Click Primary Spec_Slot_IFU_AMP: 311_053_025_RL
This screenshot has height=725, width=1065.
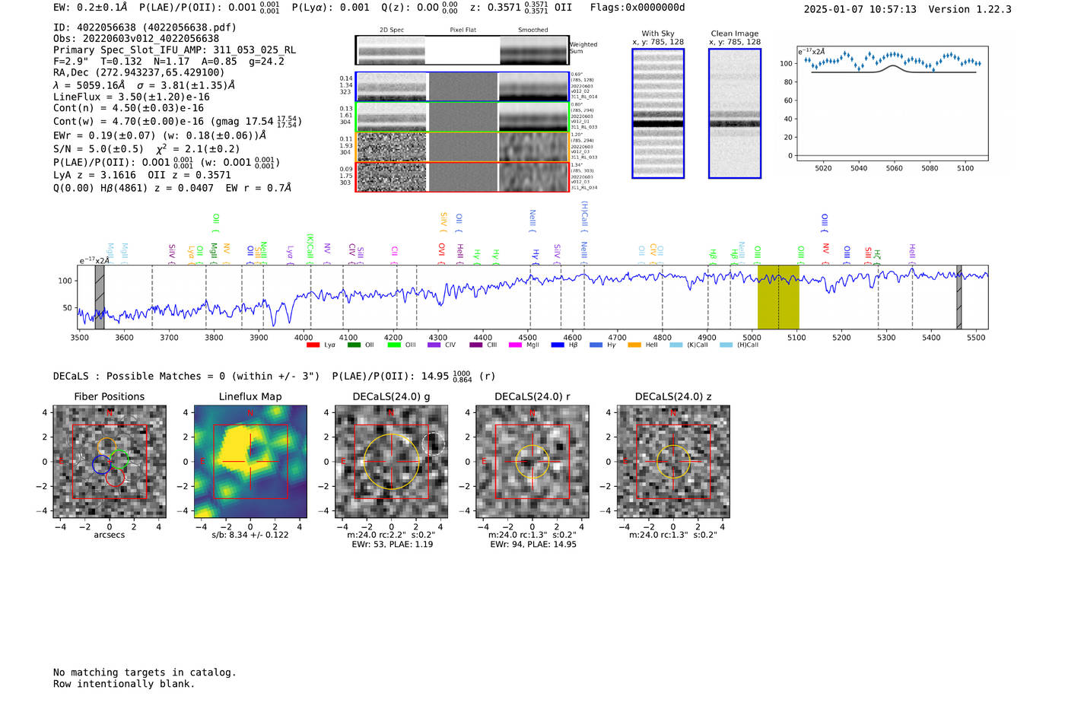pos(174,50)
